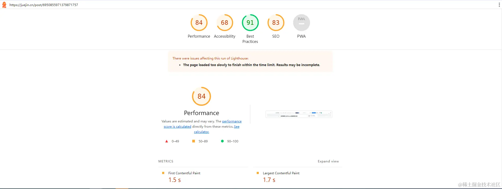This screenshot has height=189, width=502.
Task: Toggle Expand view for metrics
Action: pyautogui.click(x=328, y=161)
